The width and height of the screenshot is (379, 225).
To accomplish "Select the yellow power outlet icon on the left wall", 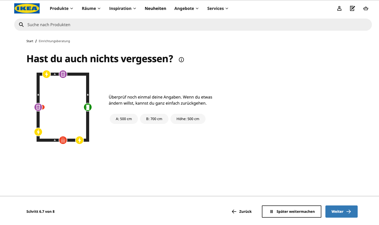I will point(38,132).
